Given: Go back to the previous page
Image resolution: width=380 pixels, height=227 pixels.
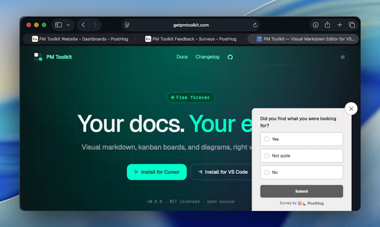Looking at the screenshot, I should click(83, 25).
